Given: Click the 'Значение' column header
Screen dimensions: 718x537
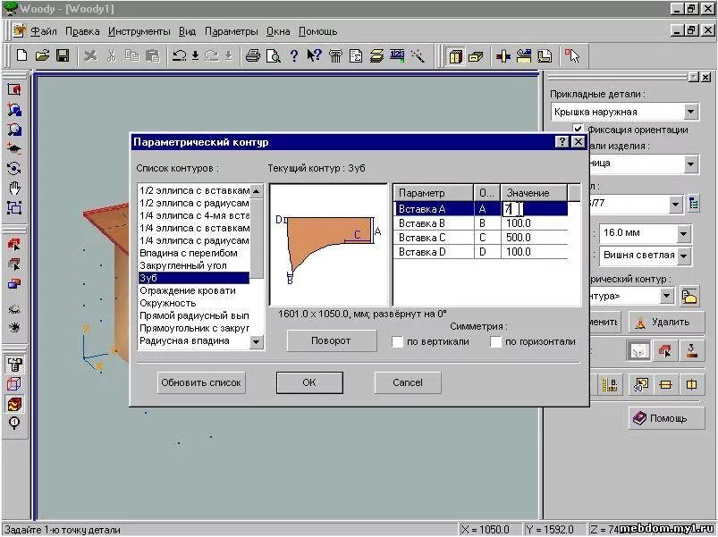Looking at the screenshot, I should pyautogui.click(x=534, y=193).
